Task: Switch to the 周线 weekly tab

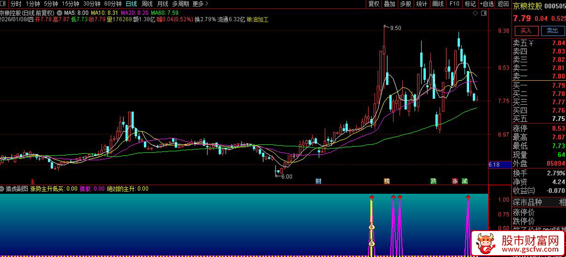Action: (147, 4)
